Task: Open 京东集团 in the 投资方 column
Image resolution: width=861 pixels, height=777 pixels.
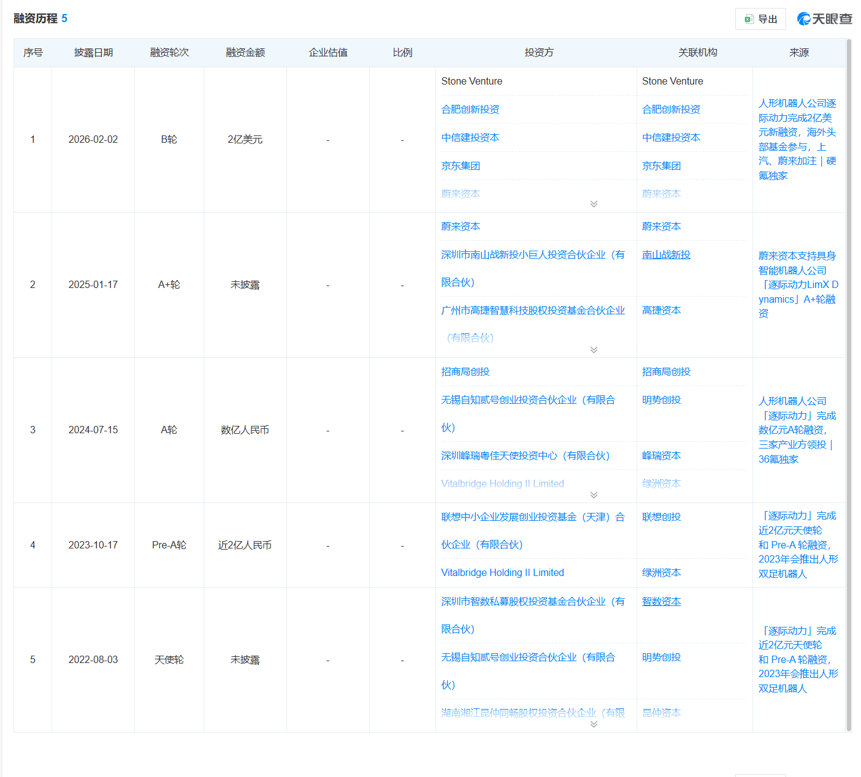Action: pos(461,165)
